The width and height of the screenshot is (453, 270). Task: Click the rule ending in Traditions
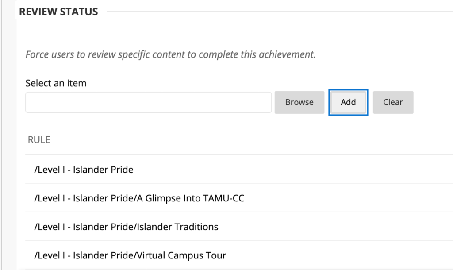pos(126,227)
